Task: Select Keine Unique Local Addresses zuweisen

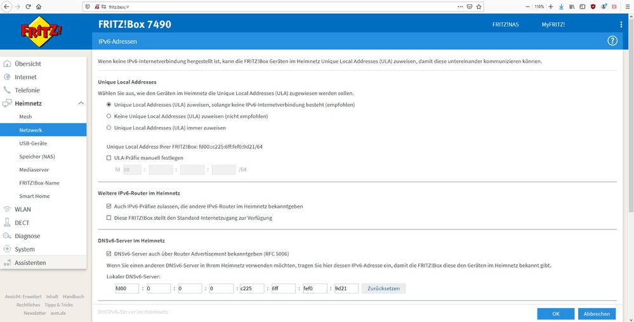Action: click(109, 116)
